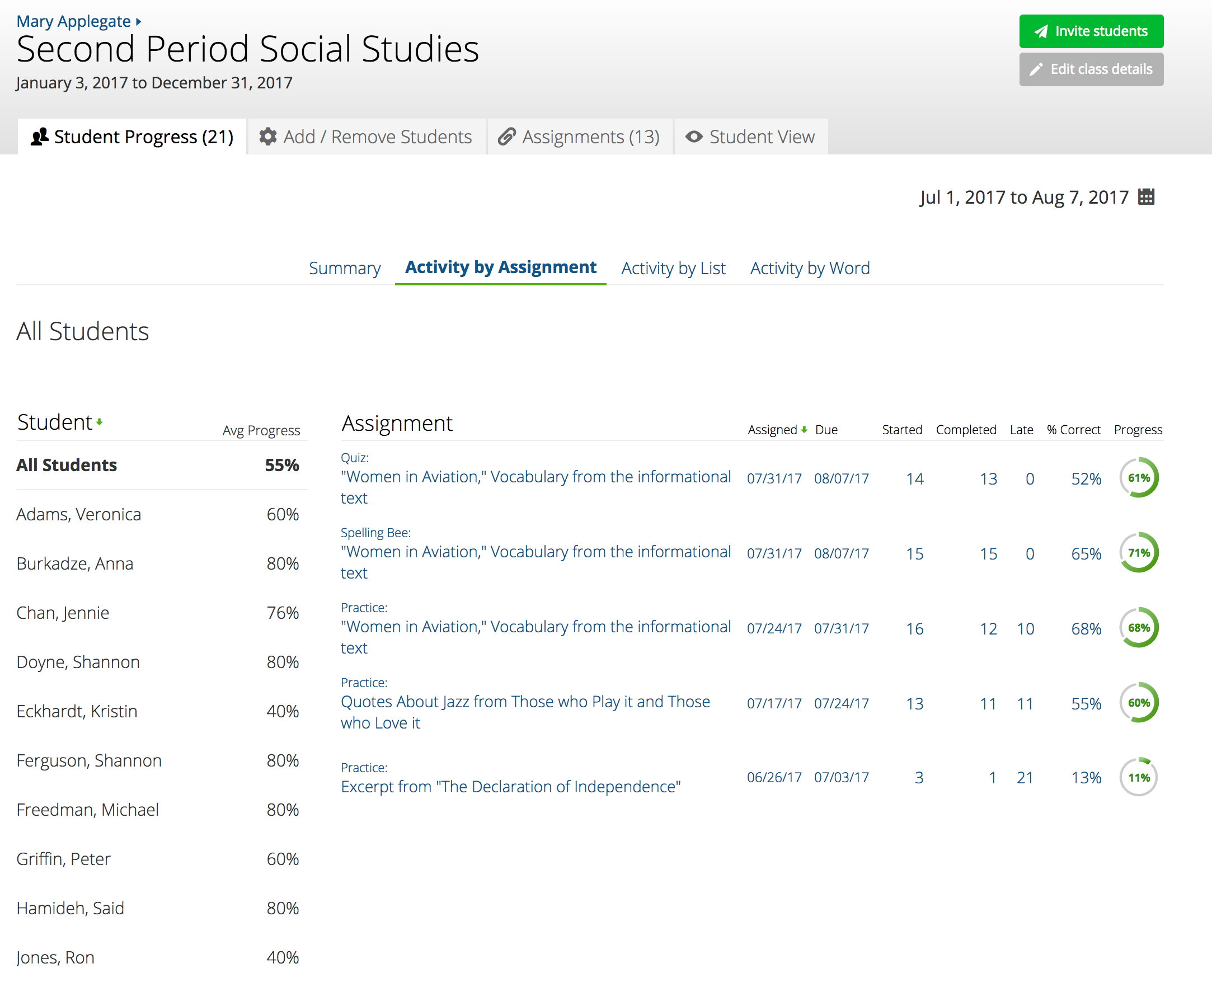Click the 68% progress ring

[1139, 628]
